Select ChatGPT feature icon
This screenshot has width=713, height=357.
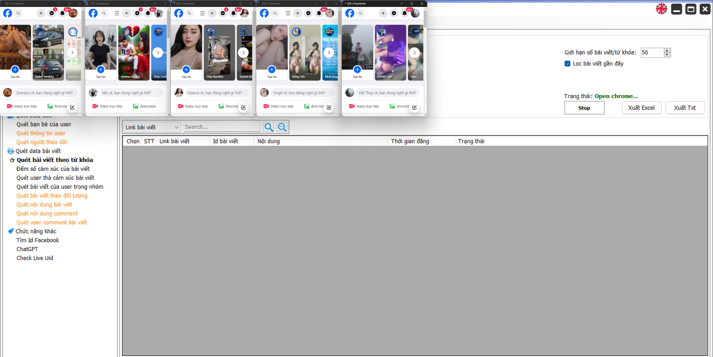27,249
